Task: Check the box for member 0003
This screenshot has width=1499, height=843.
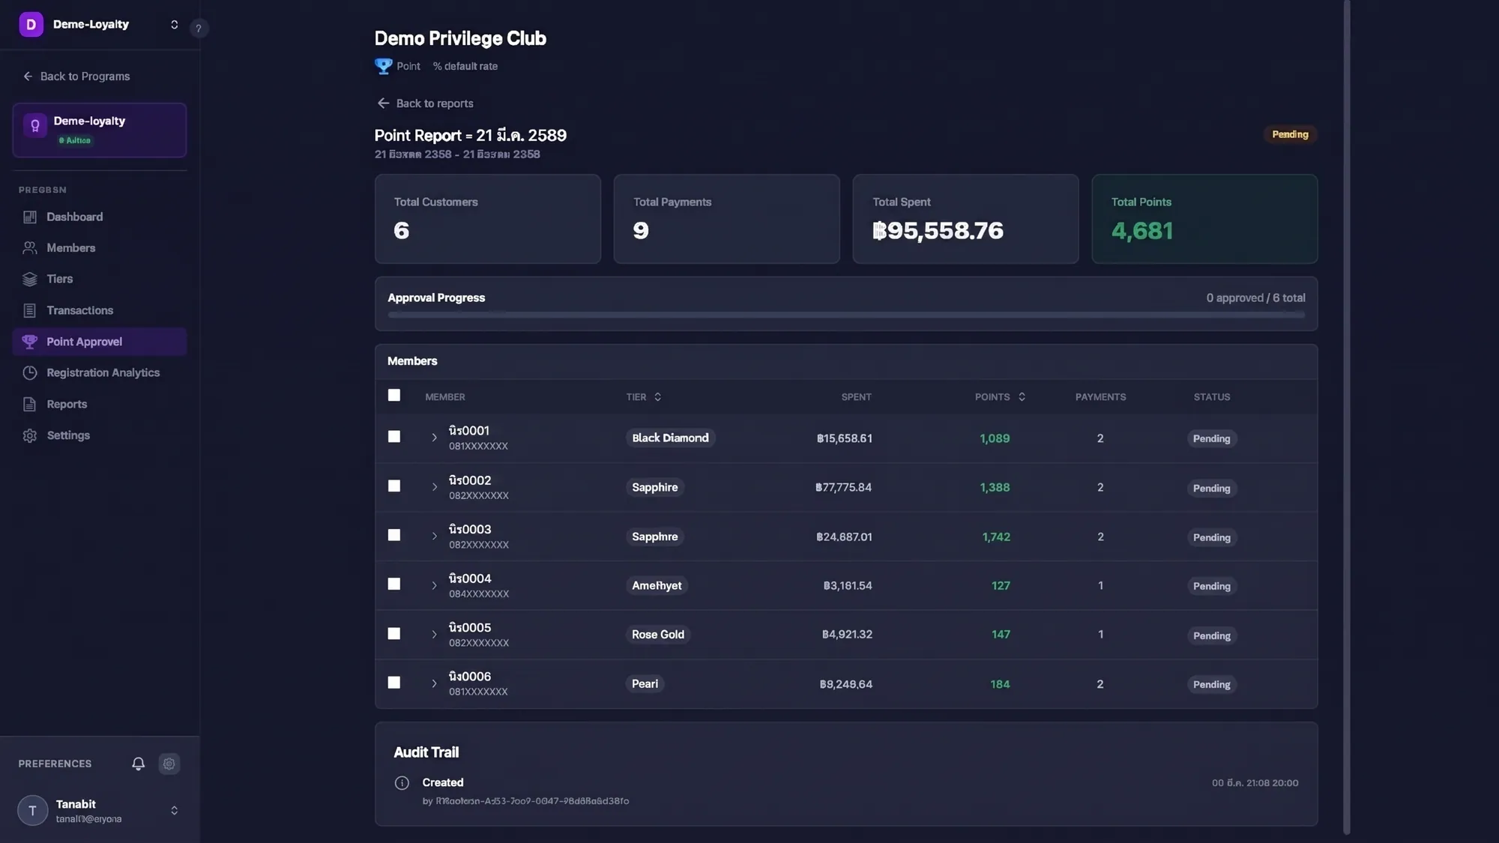Action: [394, 535]
